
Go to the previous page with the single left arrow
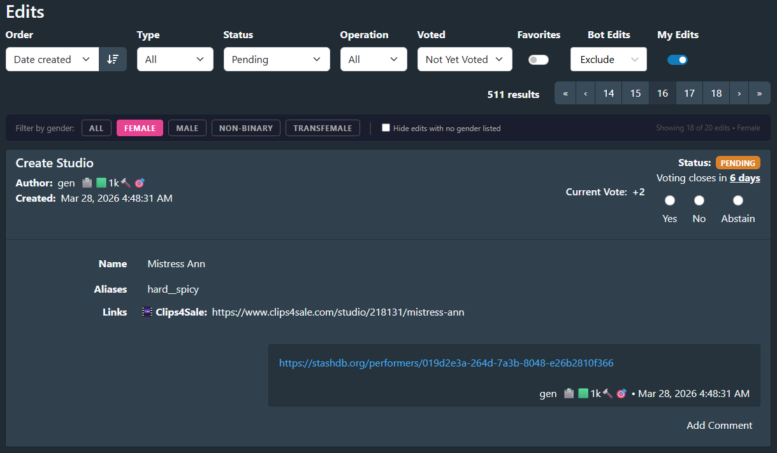tap(585, 94)
